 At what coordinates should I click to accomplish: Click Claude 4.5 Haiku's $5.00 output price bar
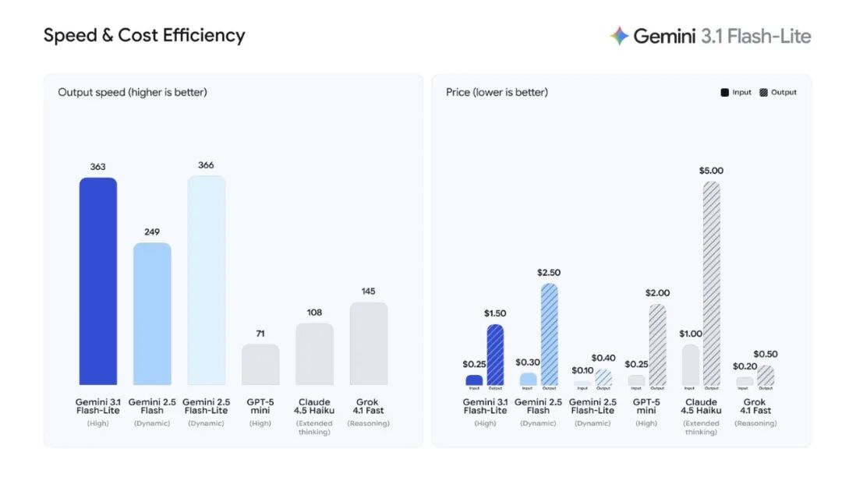tap(711, 284)
